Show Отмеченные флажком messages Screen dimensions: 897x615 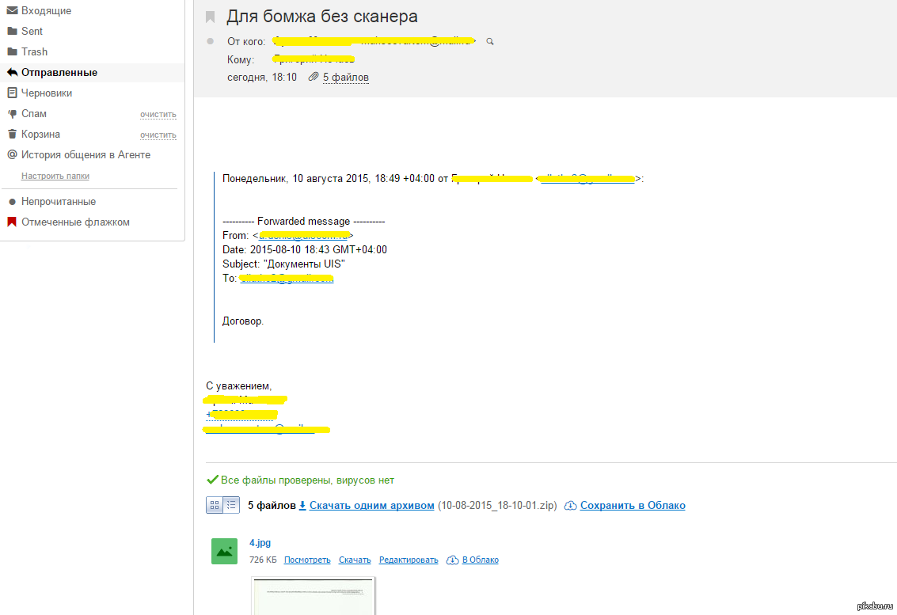click(x=75, y=222)
